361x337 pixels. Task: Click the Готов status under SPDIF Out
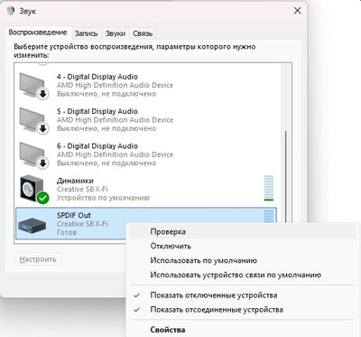click(67, 232)
